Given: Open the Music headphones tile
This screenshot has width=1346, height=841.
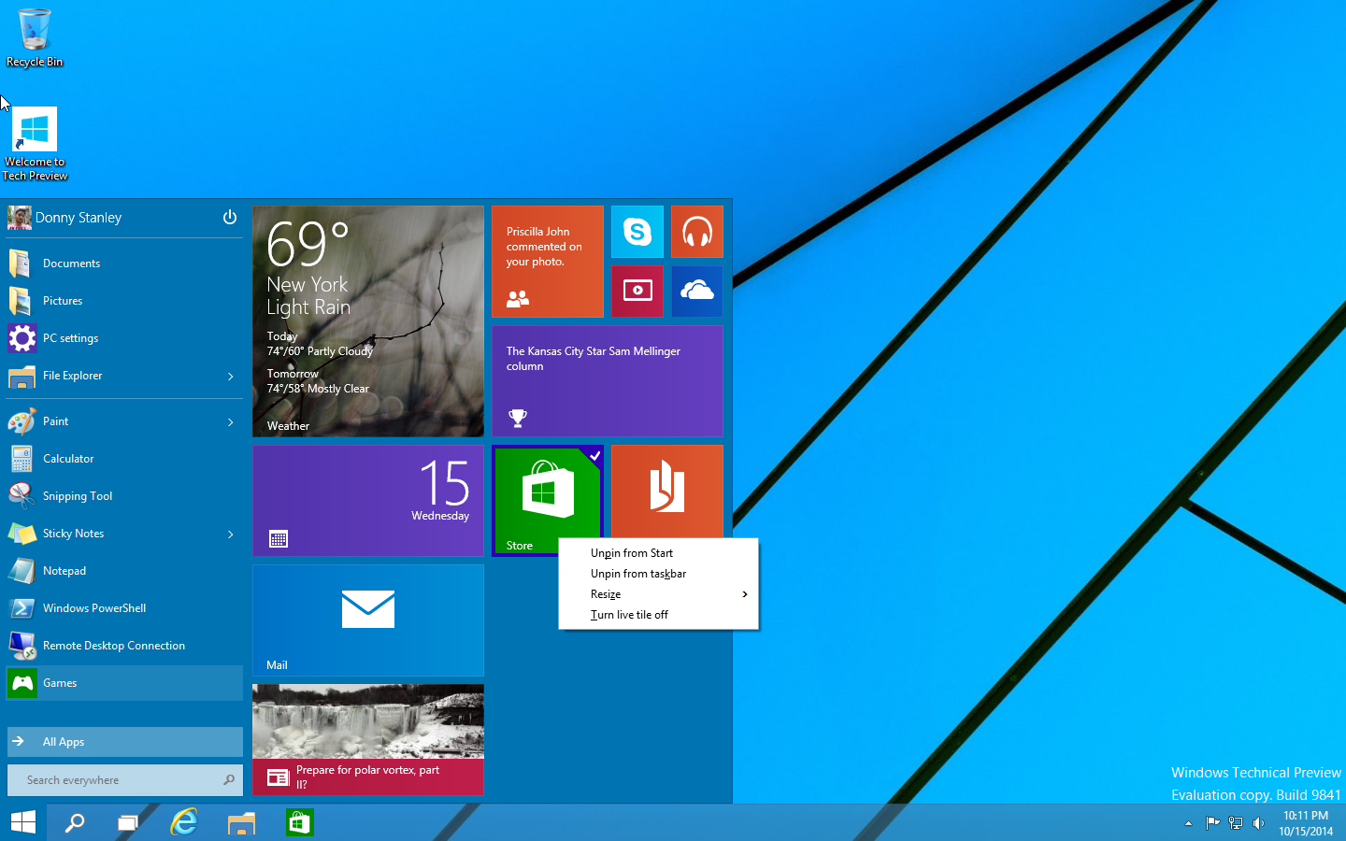Looking at the screenshot, I should tap(696, 232).
